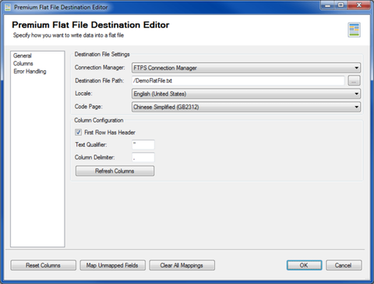Open the Error Handling page

[30, 71]
